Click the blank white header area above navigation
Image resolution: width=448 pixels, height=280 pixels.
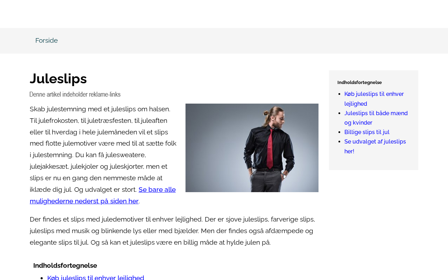tap(224, 14)
